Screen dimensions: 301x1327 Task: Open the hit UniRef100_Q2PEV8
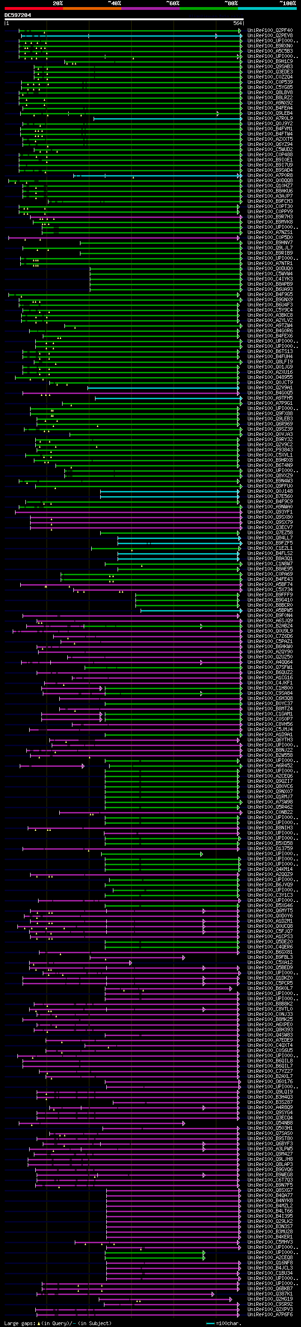tap(269, 36)
